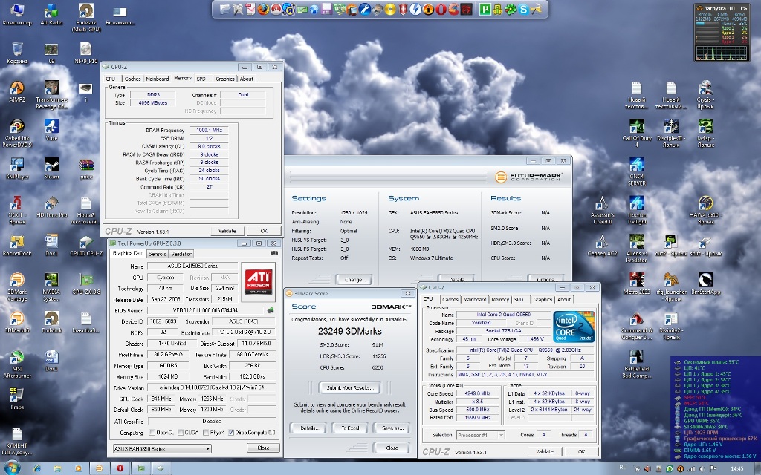Image resolution: width=761 pixels, height=475 pixels.
Task: Click the GPU-Z Close button
Action: coord(263,448)
